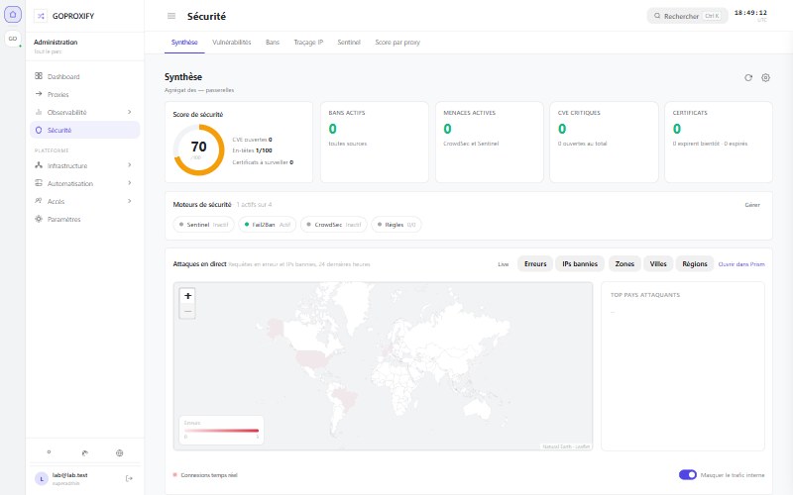This screenshot has height=495, width=793.
Task: Expand the Accès chevron
Action: click(x=130, y=201)
